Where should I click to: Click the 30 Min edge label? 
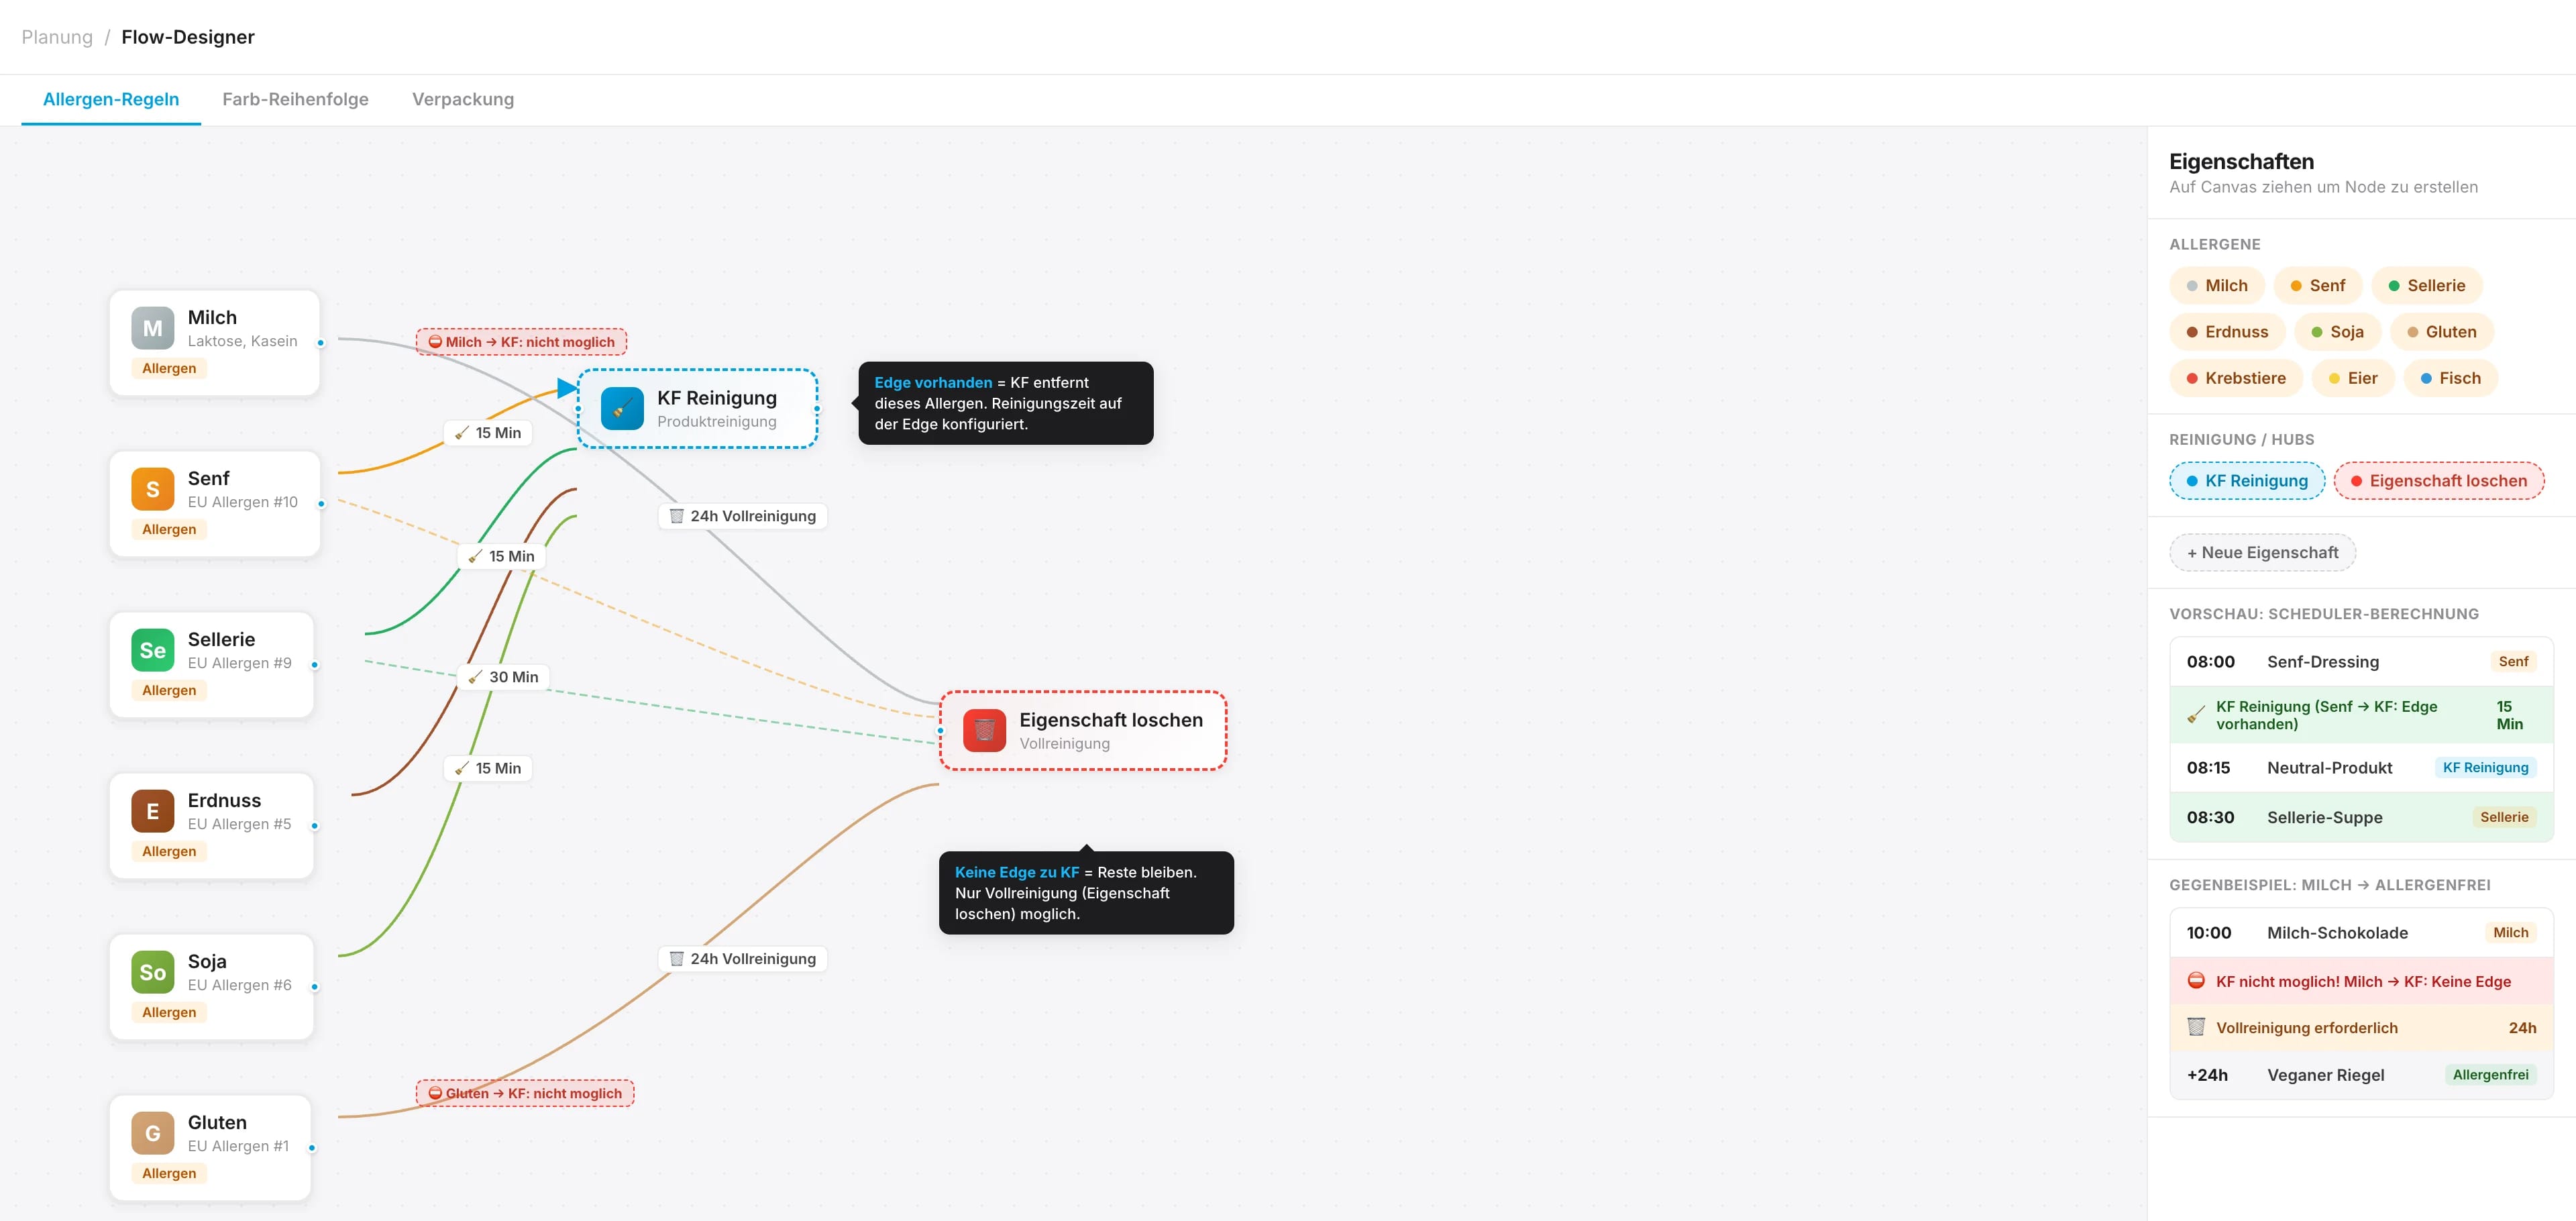(x=504, y=677)
